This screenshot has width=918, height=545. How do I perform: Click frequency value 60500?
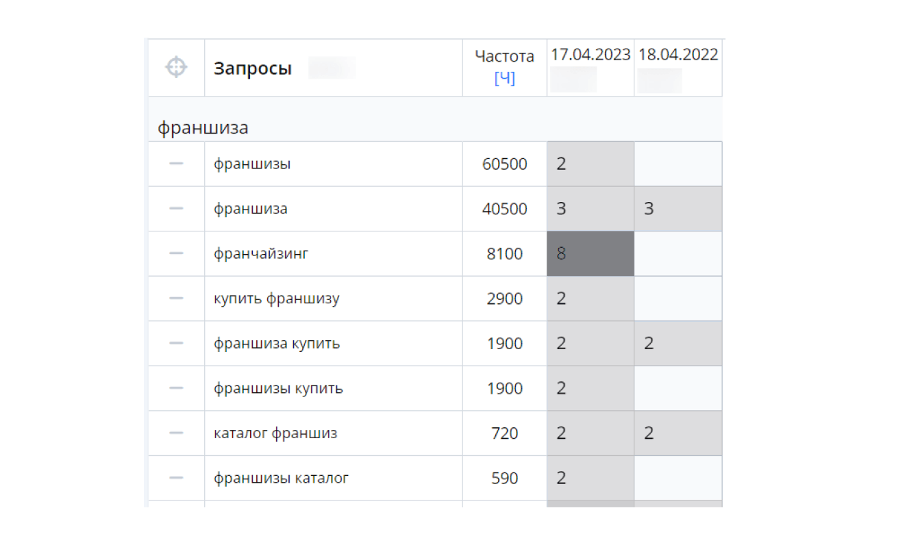click(504, 164)
